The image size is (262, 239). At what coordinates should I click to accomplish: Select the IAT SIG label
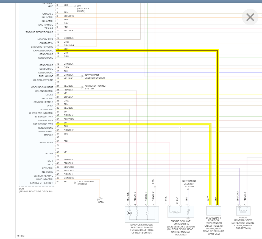click(49, 153)
